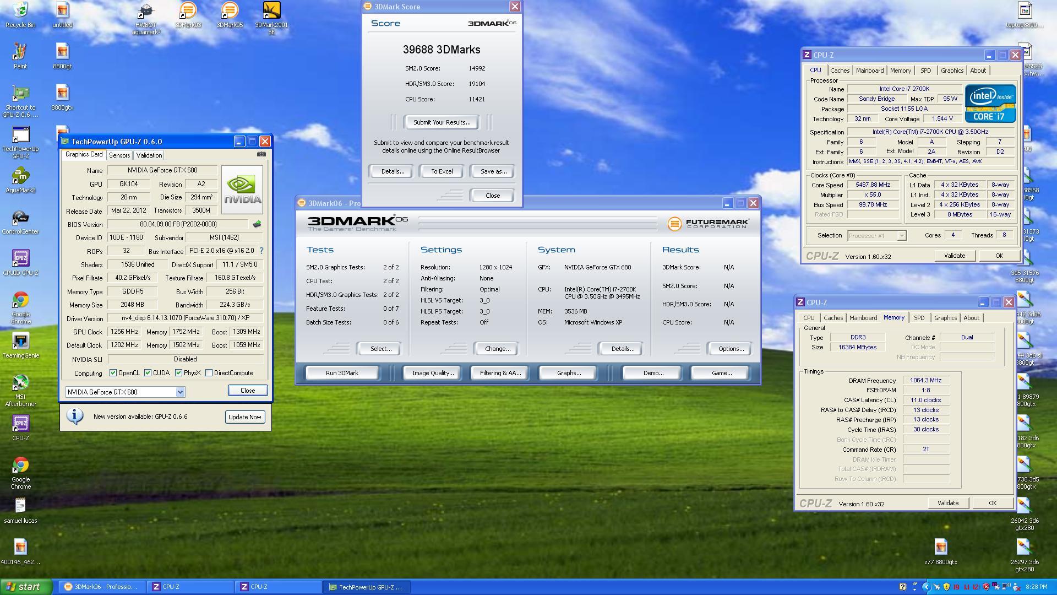The image size is (1057, 595).
Task: Click the GPU-Z screenshot camera icon
Action: point(261,154)
